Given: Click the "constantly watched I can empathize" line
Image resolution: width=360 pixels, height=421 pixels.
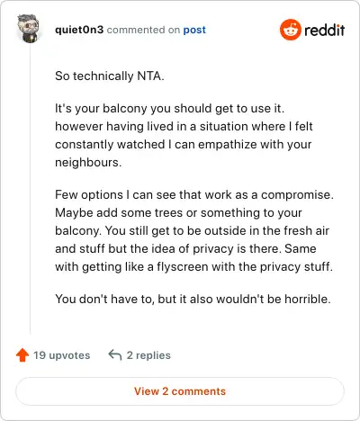Looking at the screenshot, I should 184,144.
